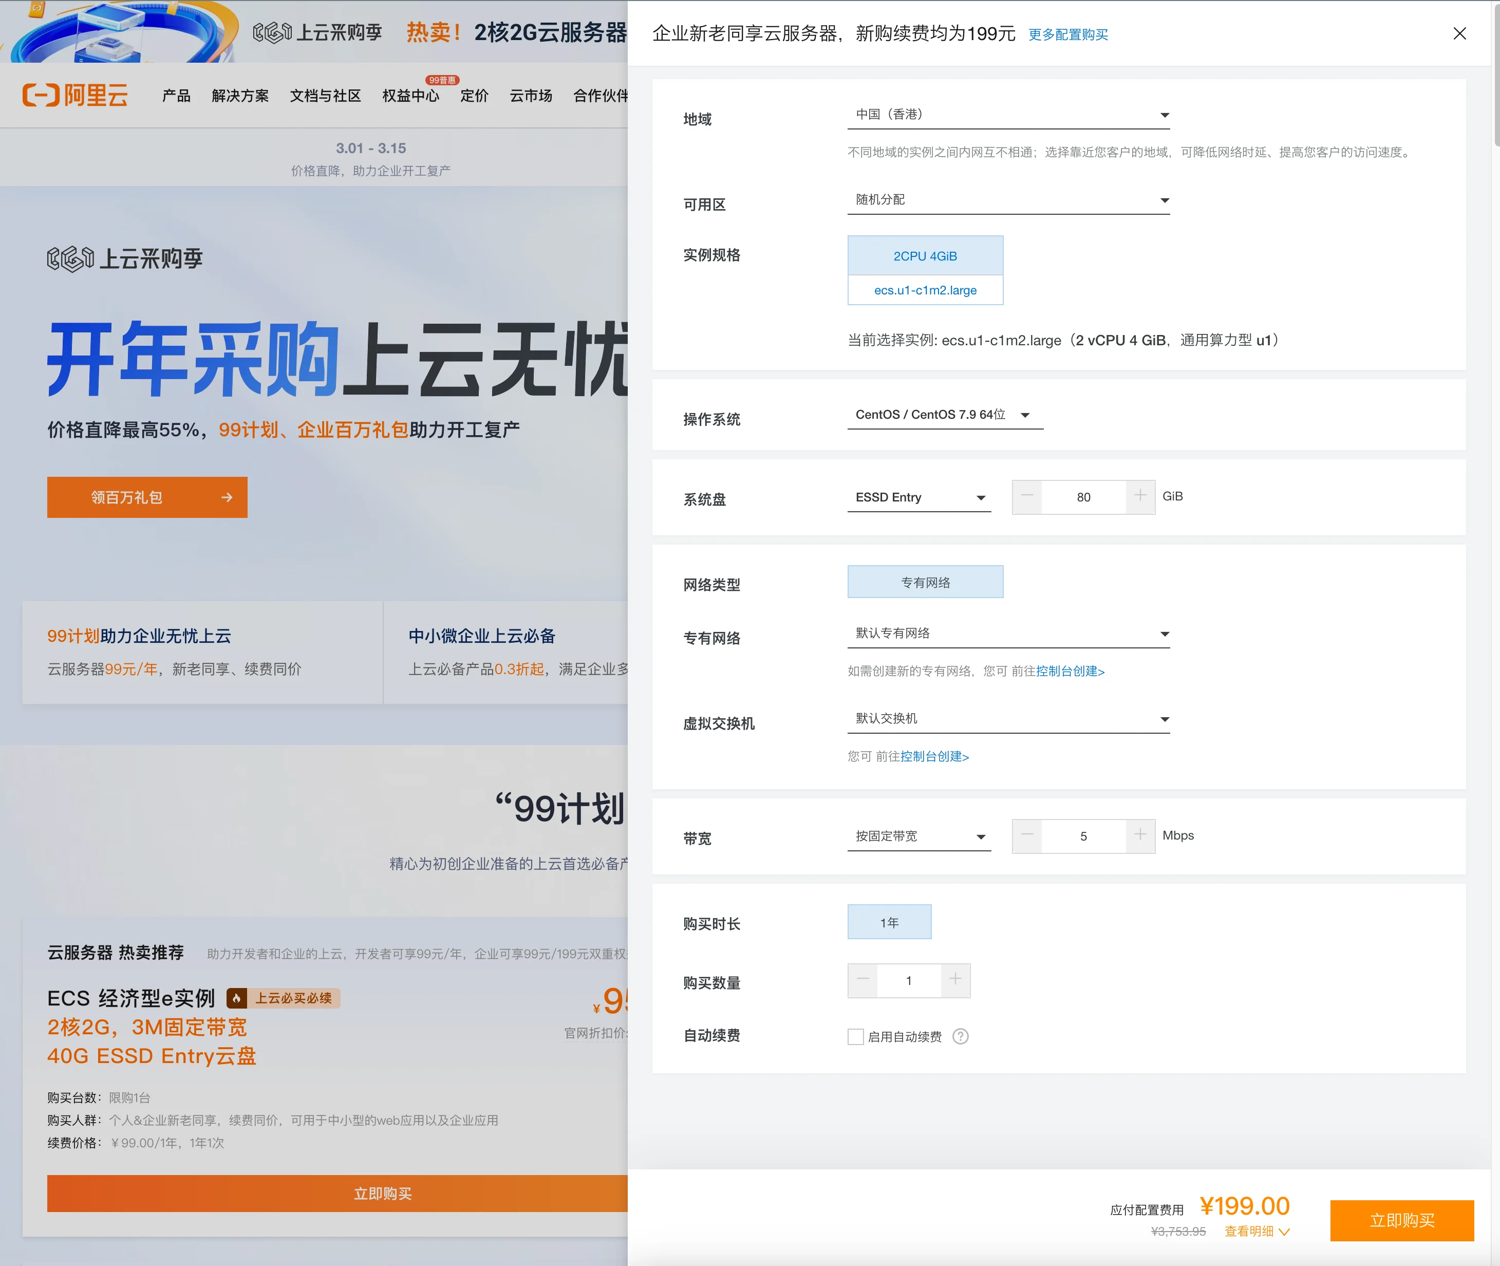The width and height of the screenshot is (1500, 1266).
Task: Open the 地域 region dropdown
Action: click(x=1008, y=115)
